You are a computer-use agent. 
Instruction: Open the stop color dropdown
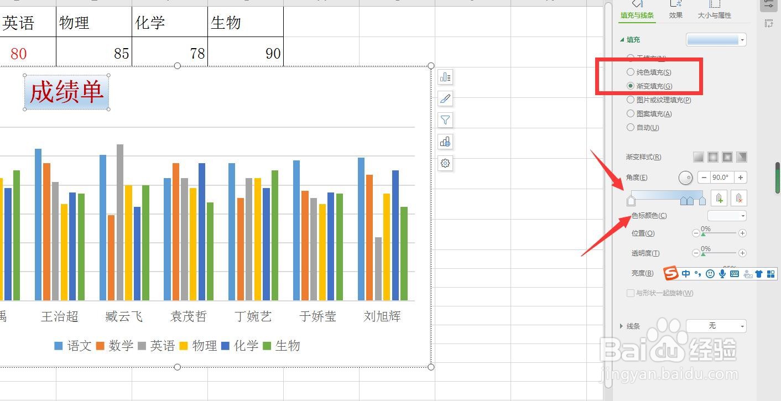(727, 216)
